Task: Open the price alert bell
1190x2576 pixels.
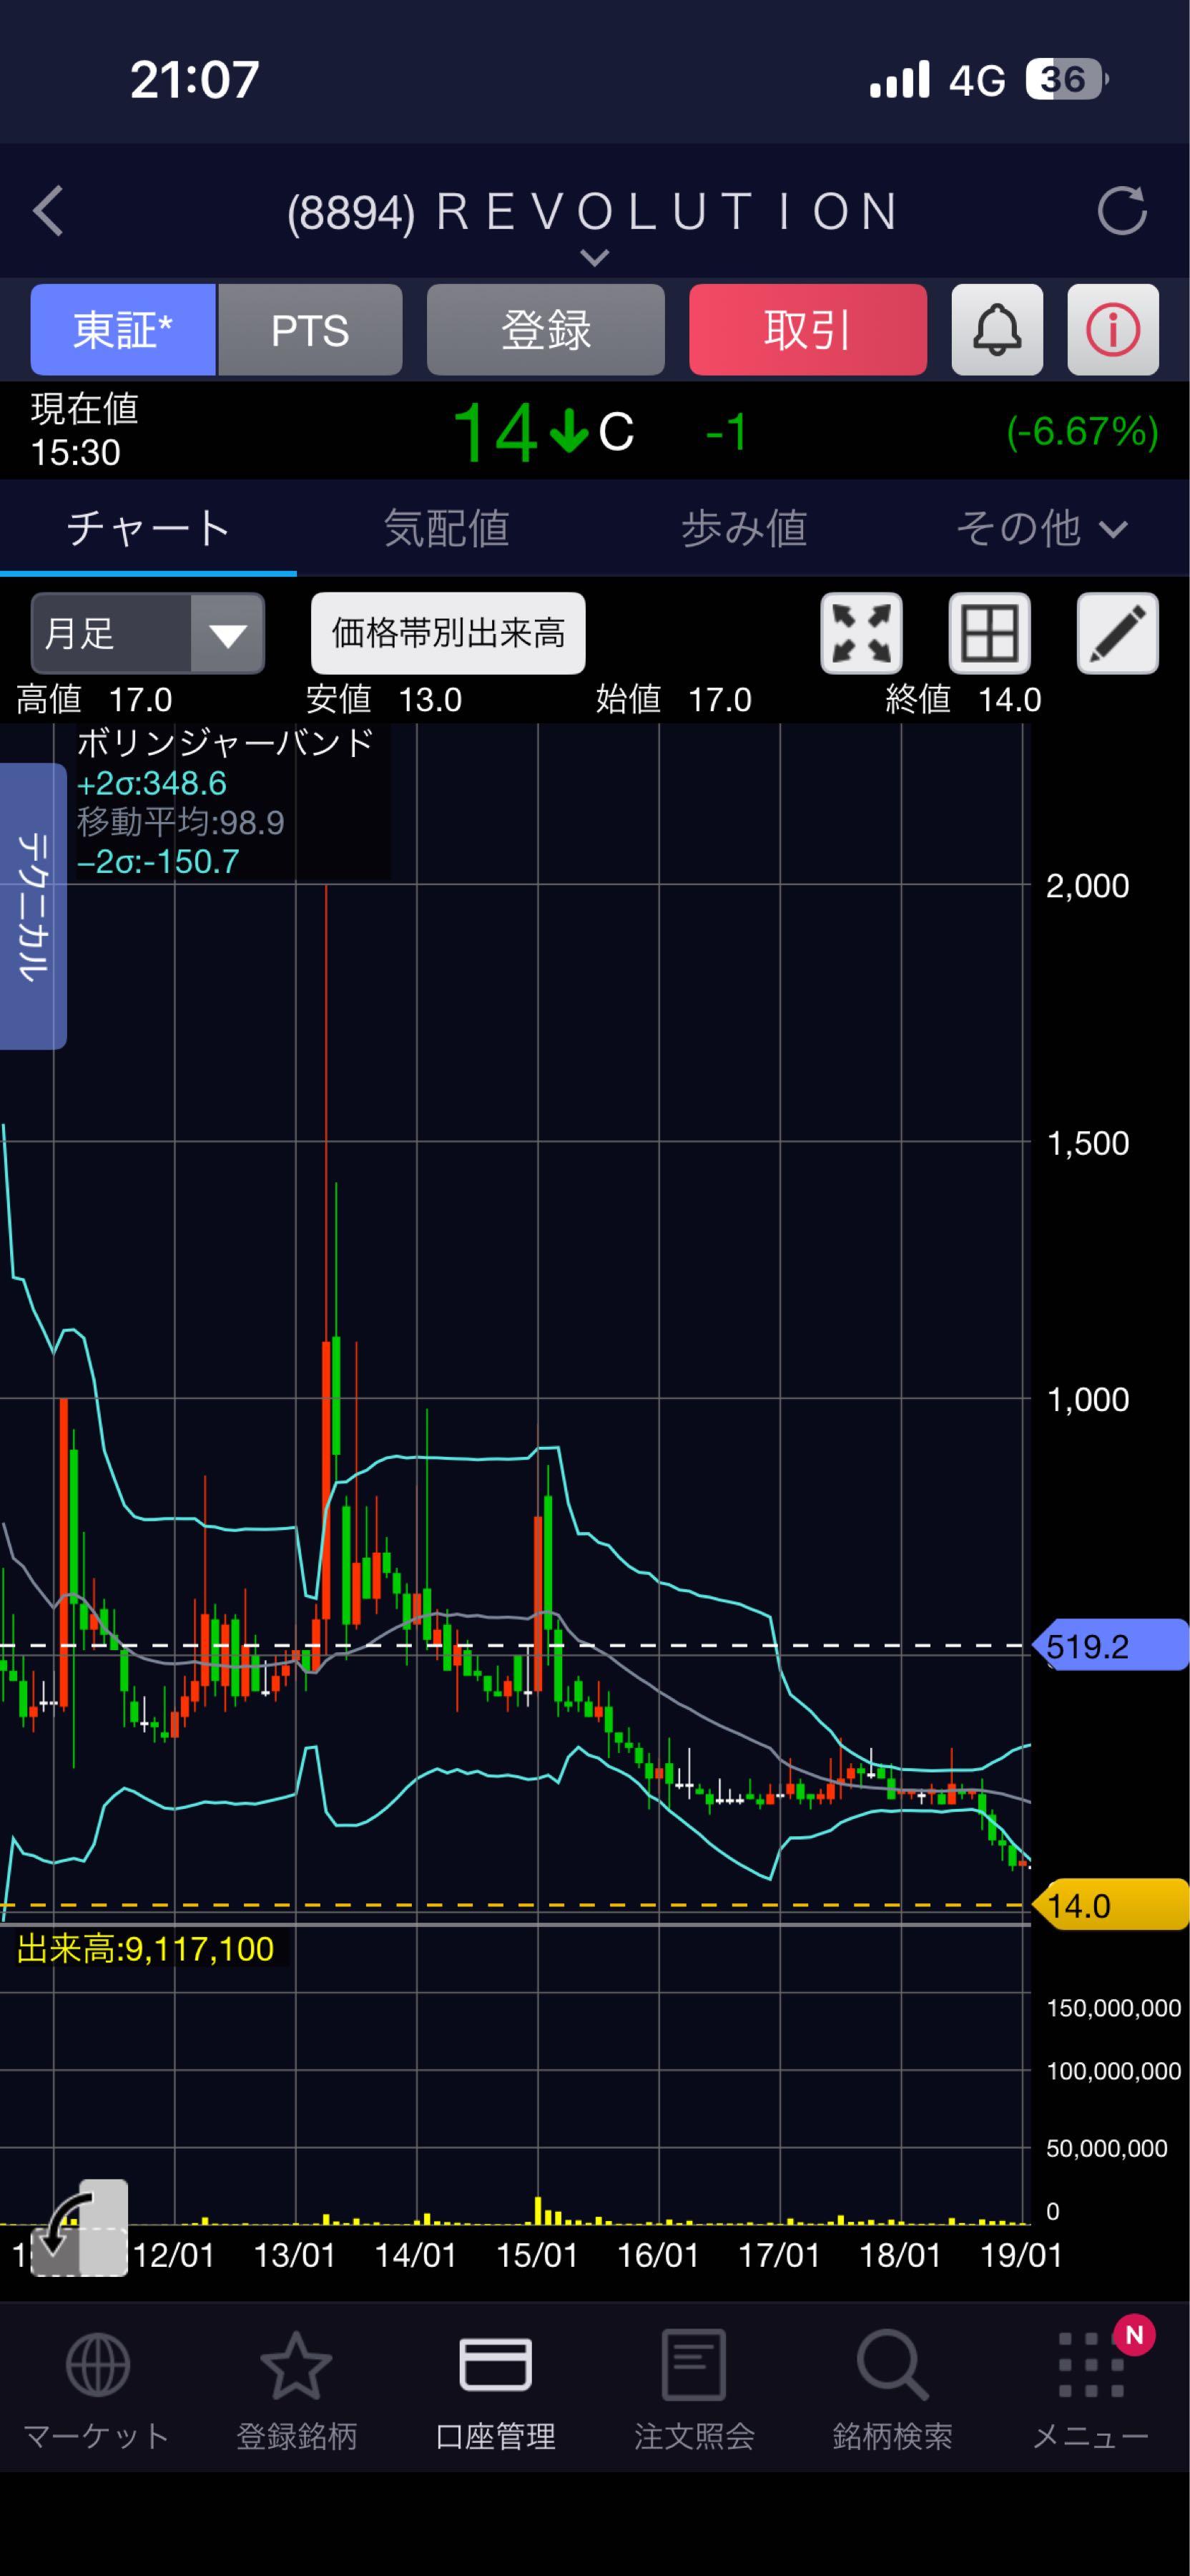Action: tap(997, 330)
